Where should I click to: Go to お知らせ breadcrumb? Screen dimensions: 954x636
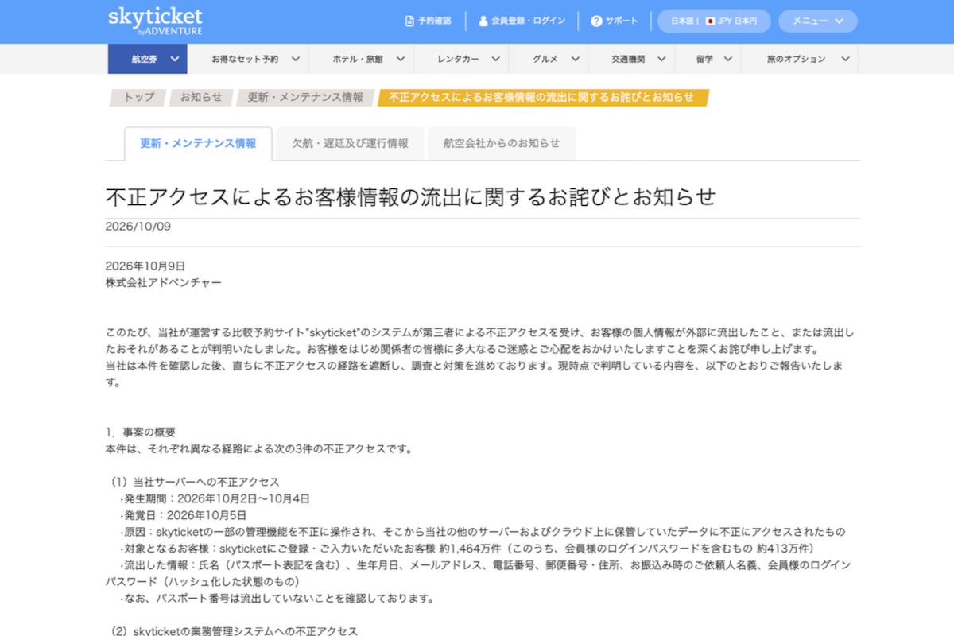pyautogui.click(x=201, y=97)
